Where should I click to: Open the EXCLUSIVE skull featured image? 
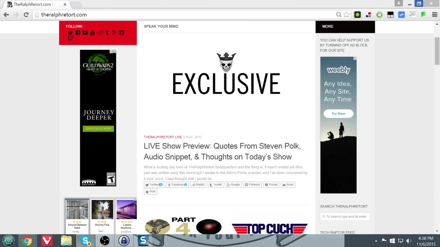click(x=226, y=74)
